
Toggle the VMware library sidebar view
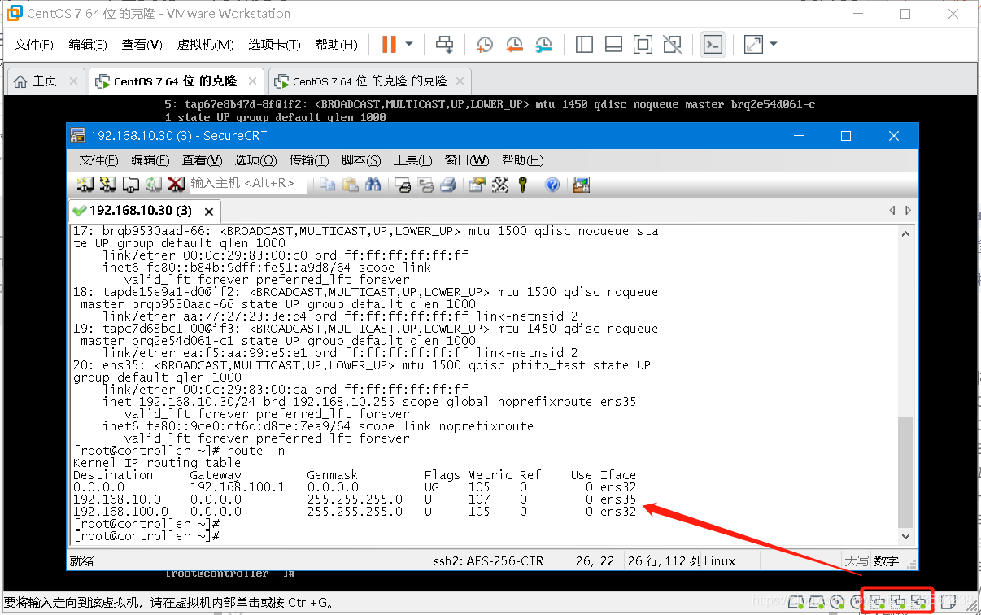(x=584, y=44)
